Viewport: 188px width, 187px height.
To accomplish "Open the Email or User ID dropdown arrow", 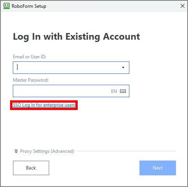I will [123, 68].
